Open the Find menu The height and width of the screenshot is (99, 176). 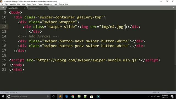(19, 4)
